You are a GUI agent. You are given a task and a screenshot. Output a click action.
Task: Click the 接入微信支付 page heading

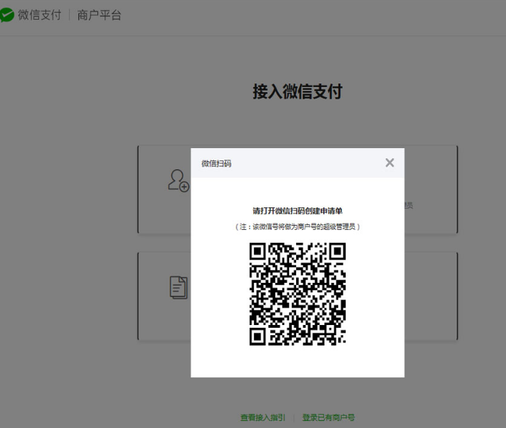coord(297,91)
